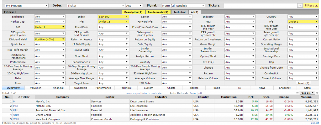
Task: Switch to the Valuation view tab
Action: tap(36, 88)
